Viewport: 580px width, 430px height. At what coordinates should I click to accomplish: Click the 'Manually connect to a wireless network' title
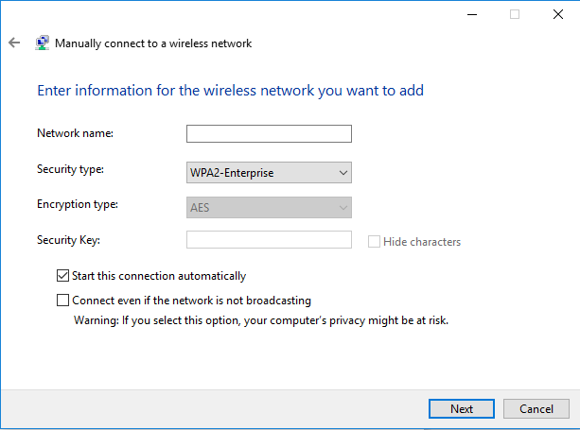153,43
